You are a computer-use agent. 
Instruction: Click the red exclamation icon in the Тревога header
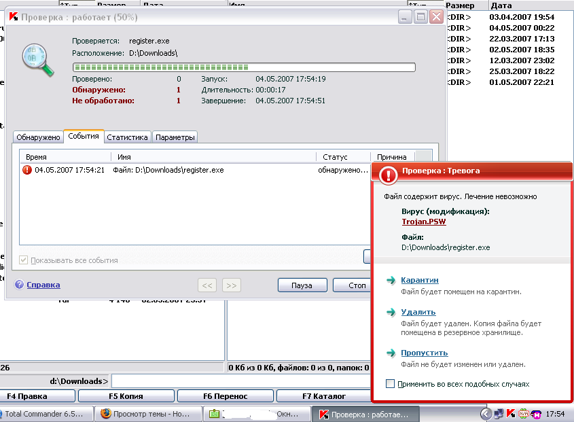click(x=388, y=175)
